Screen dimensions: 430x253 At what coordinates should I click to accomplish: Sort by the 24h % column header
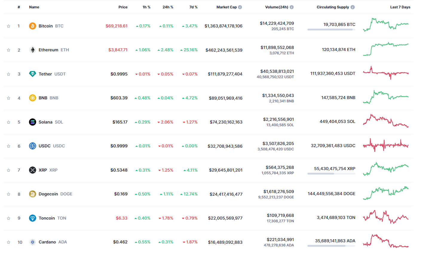[168, 7]
